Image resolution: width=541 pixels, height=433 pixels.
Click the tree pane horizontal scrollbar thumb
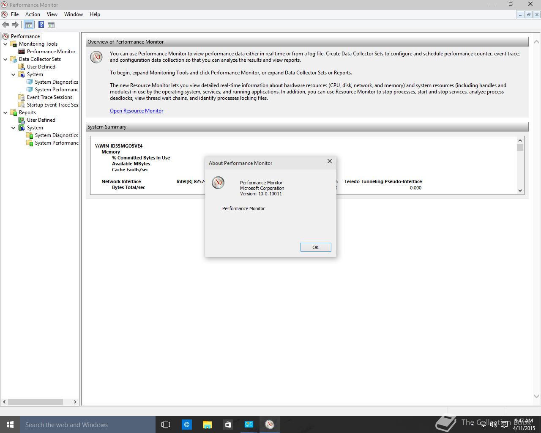[36, 402]
